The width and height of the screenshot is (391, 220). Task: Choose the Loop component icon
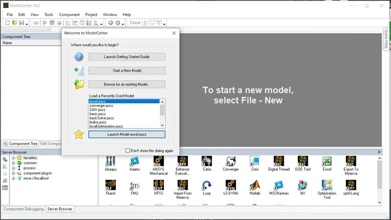pos(207,185)
